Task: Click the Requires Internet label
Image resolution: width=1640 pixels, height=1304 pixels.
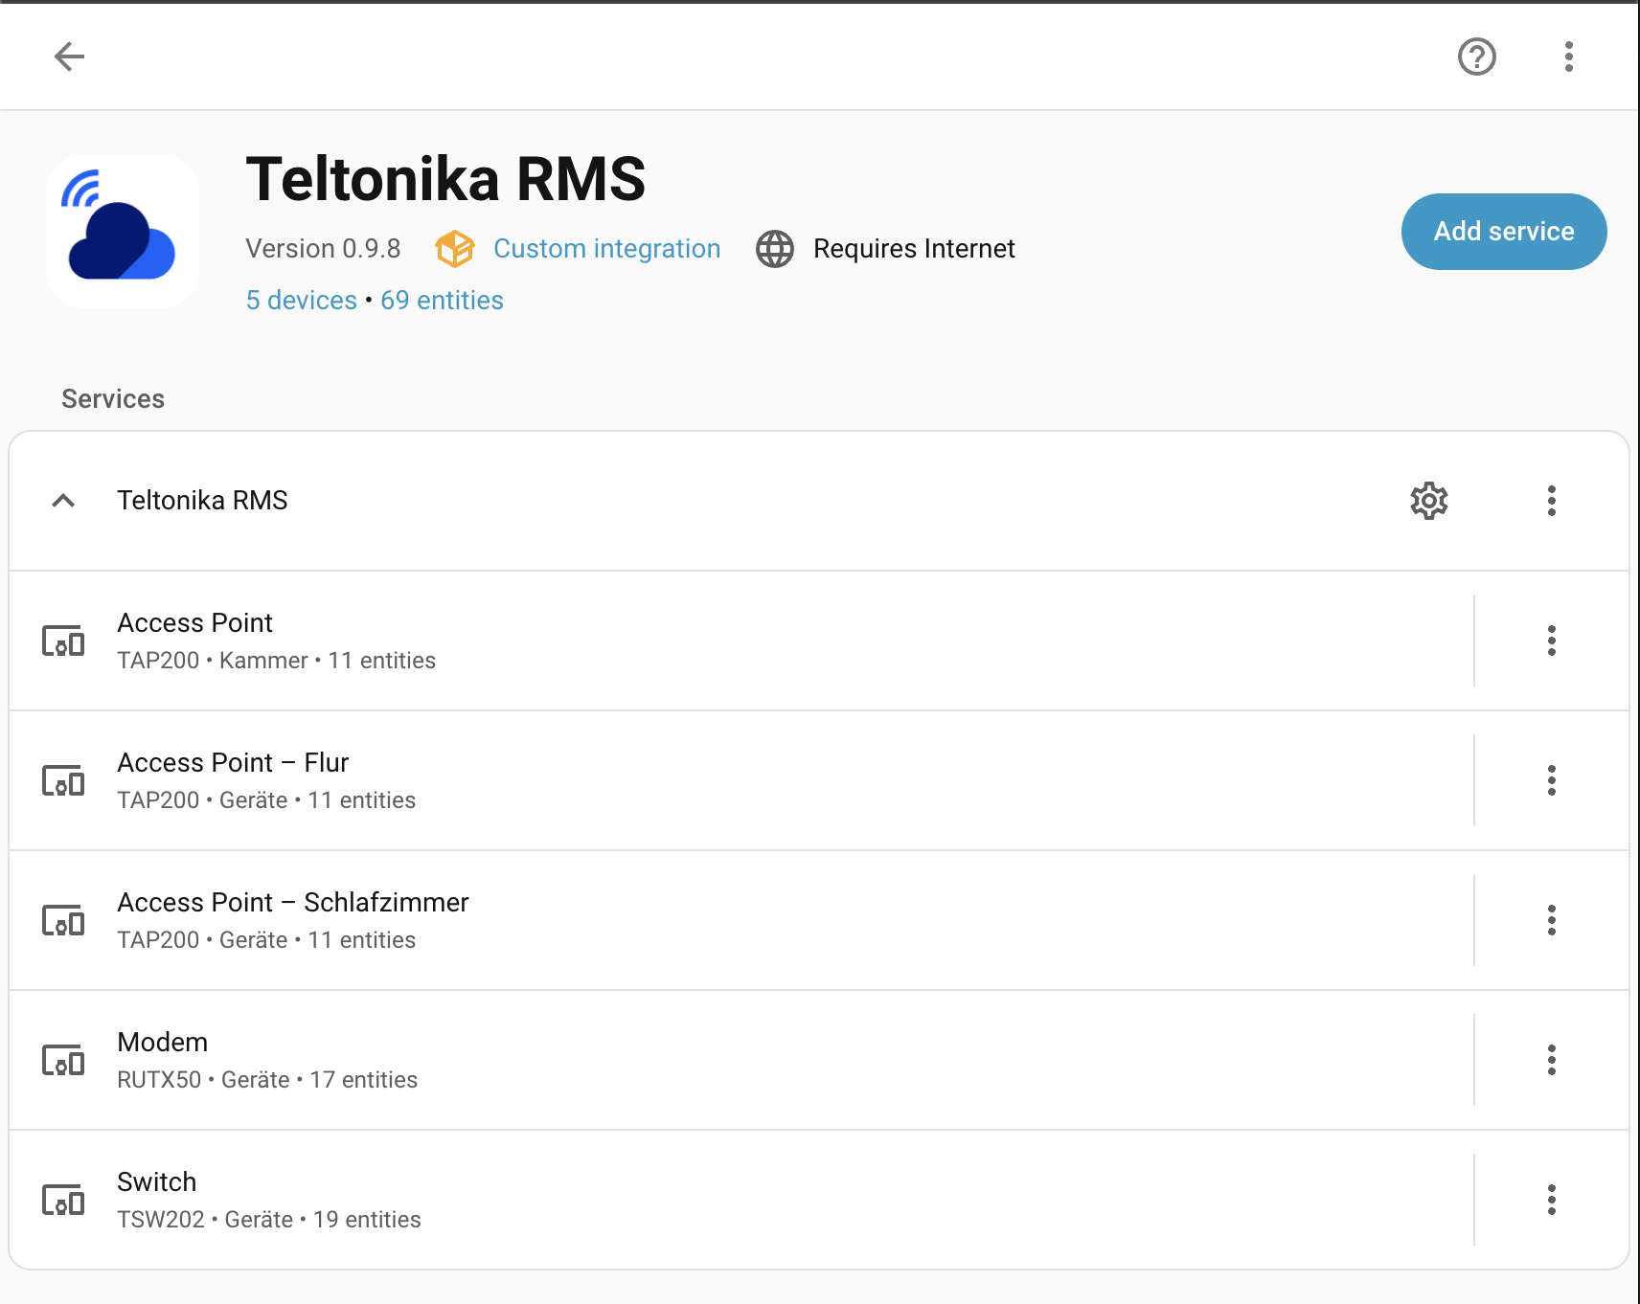Action: coord(914,249)
